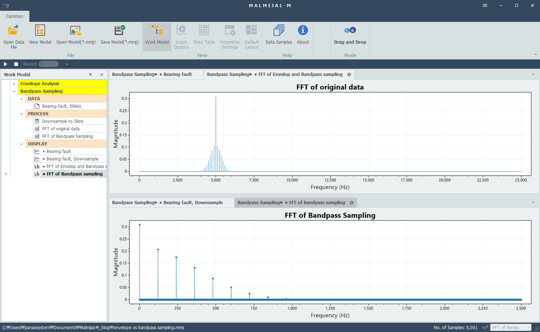540x332 pixels.
Task: Select Envelope Analysis in the tree
Action: [62, 84]
